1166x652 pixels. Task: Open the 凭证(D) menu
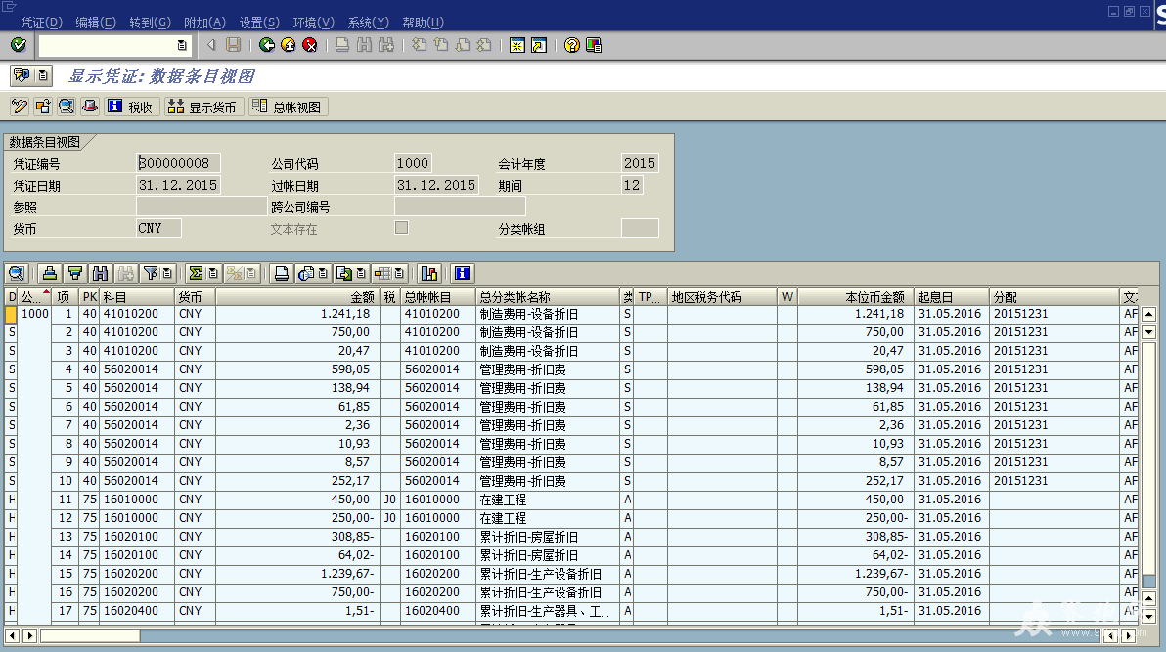42,22
